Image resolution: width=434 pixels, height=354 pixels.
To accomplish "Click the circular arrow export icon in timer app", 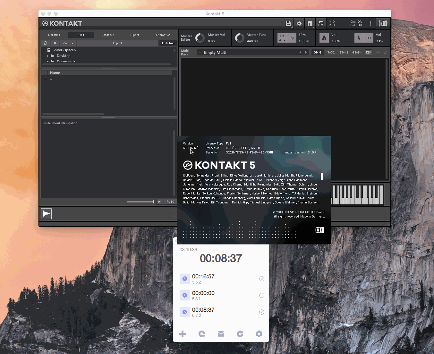I will coord(202,334).
